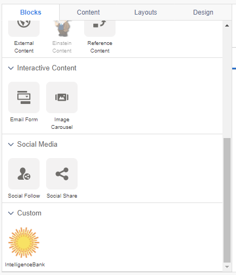Switch to the Blocks tab
This screenshot has width=236, height=275.
pos(31,12)
